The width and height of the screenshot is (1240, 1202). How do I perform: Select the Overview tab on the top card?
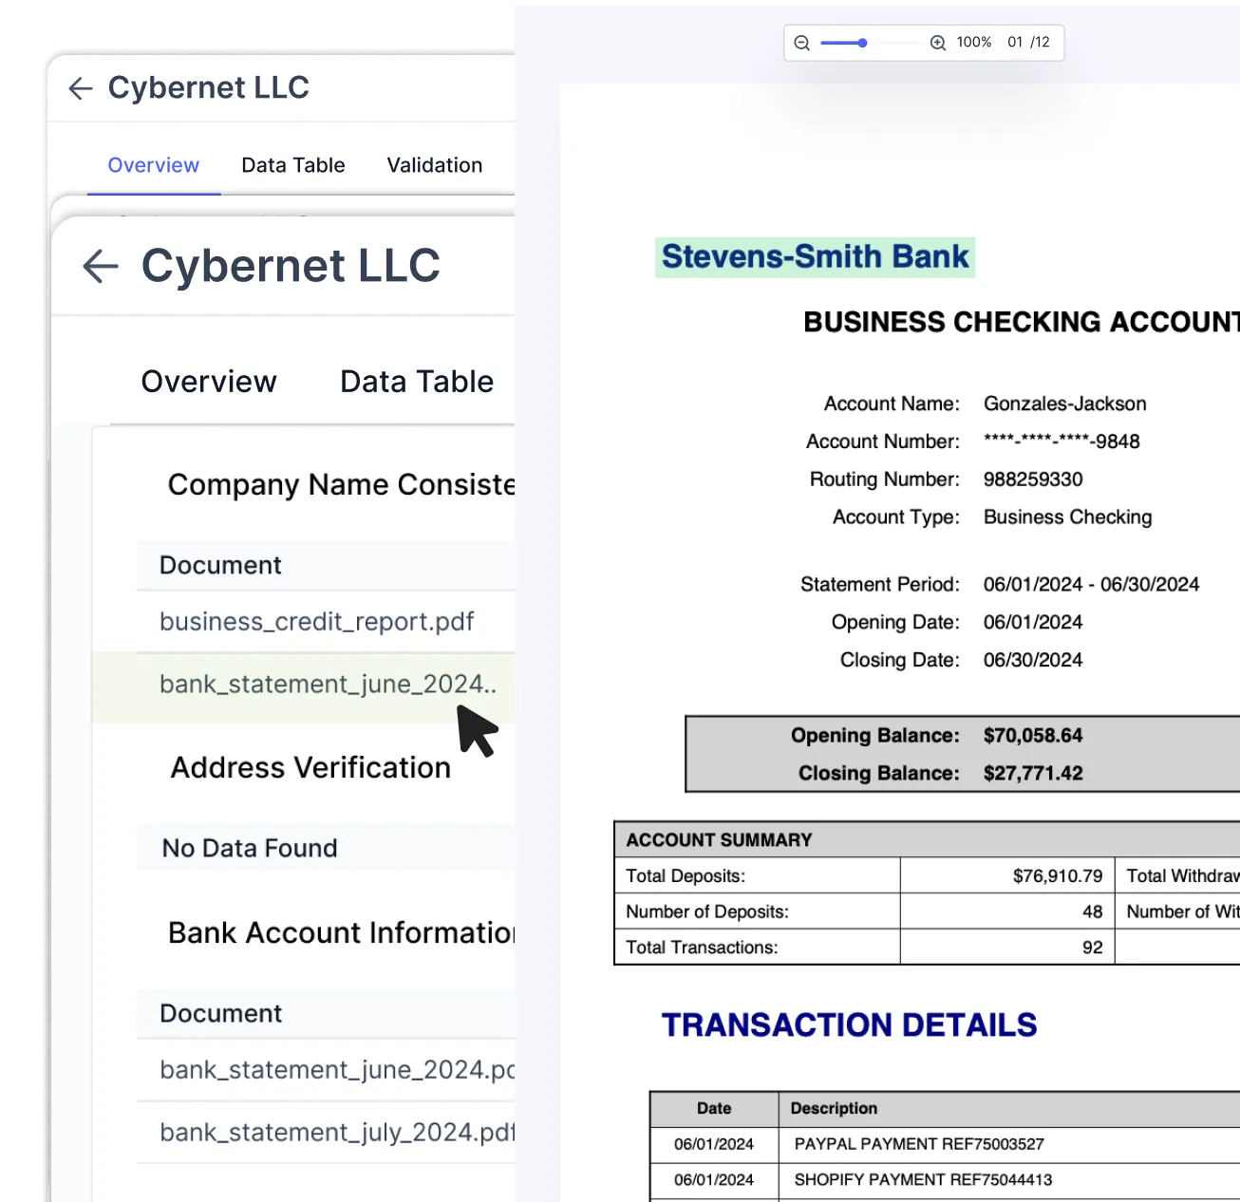(153, 165)
